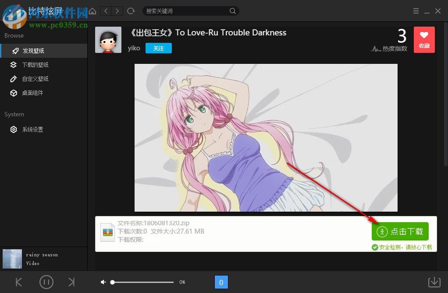Add wallpaper to favorites with 收藏
448x293 pixels.
click(x=424, y=40)
